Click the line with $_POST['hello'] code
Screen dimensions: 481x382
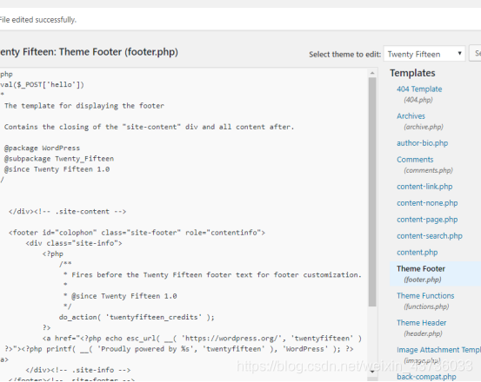[42, 84]
